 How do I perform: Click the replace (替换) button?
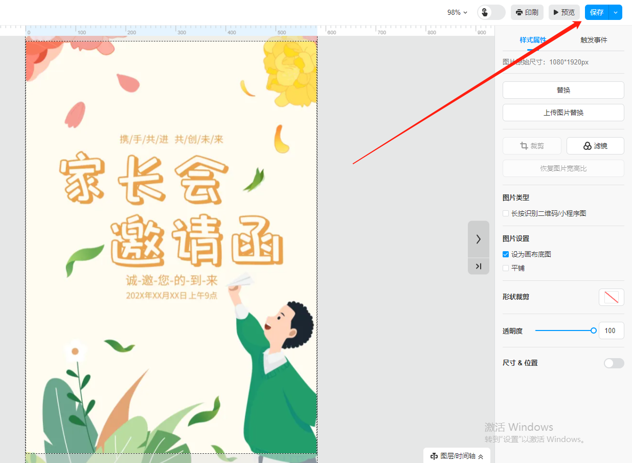(x=563, y=90)
